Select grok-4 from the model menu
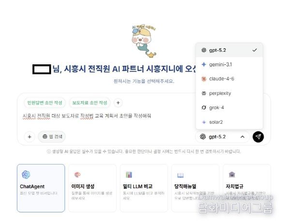The image size is (286, 224). click(229, 107)
